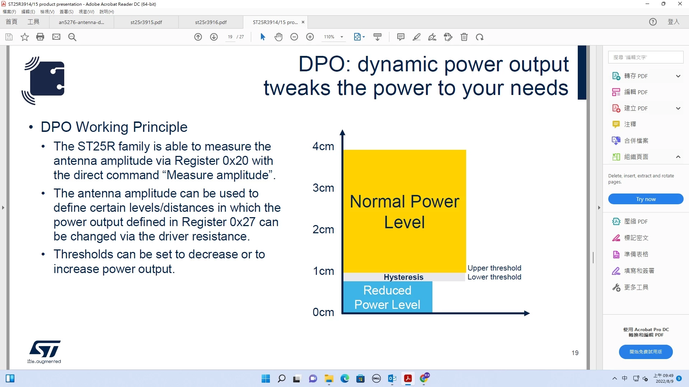
Task: Open the find text magnifier tool
Action: [x=72, y=37]
